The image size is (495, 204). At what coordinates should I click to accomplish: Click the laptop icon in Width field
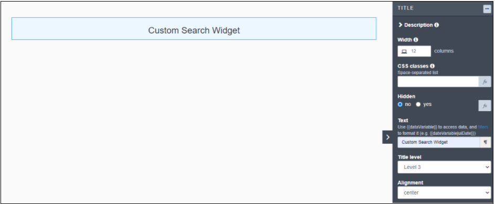(404, 51)
